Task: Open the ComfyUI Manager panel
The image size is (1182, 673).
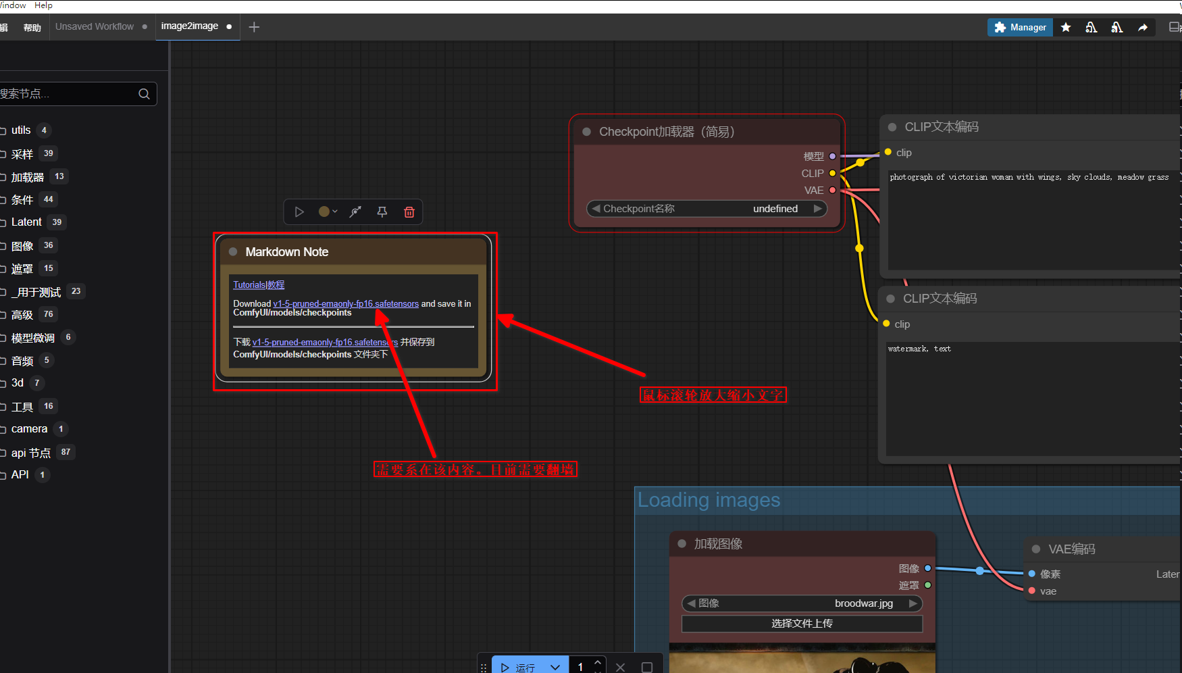Action: point(1020,28)
